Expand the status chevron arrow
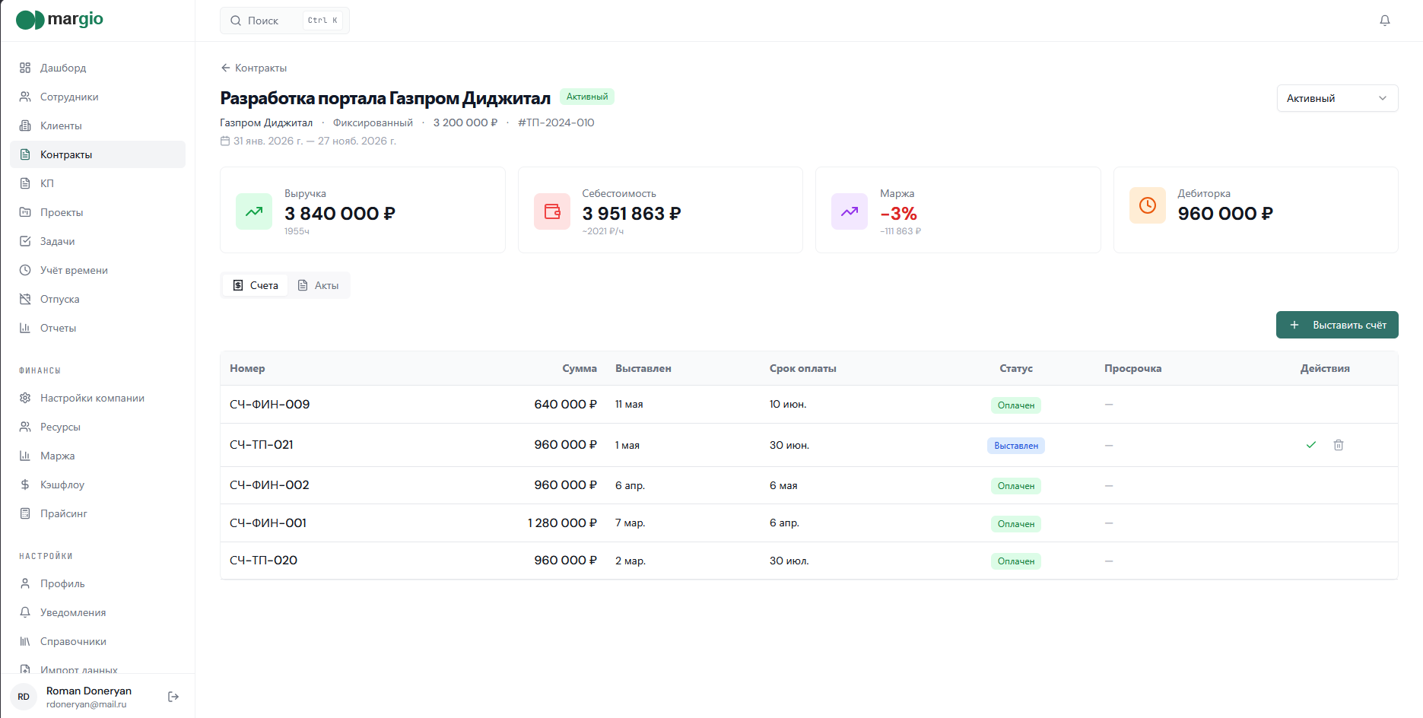 click(1383, 98)
